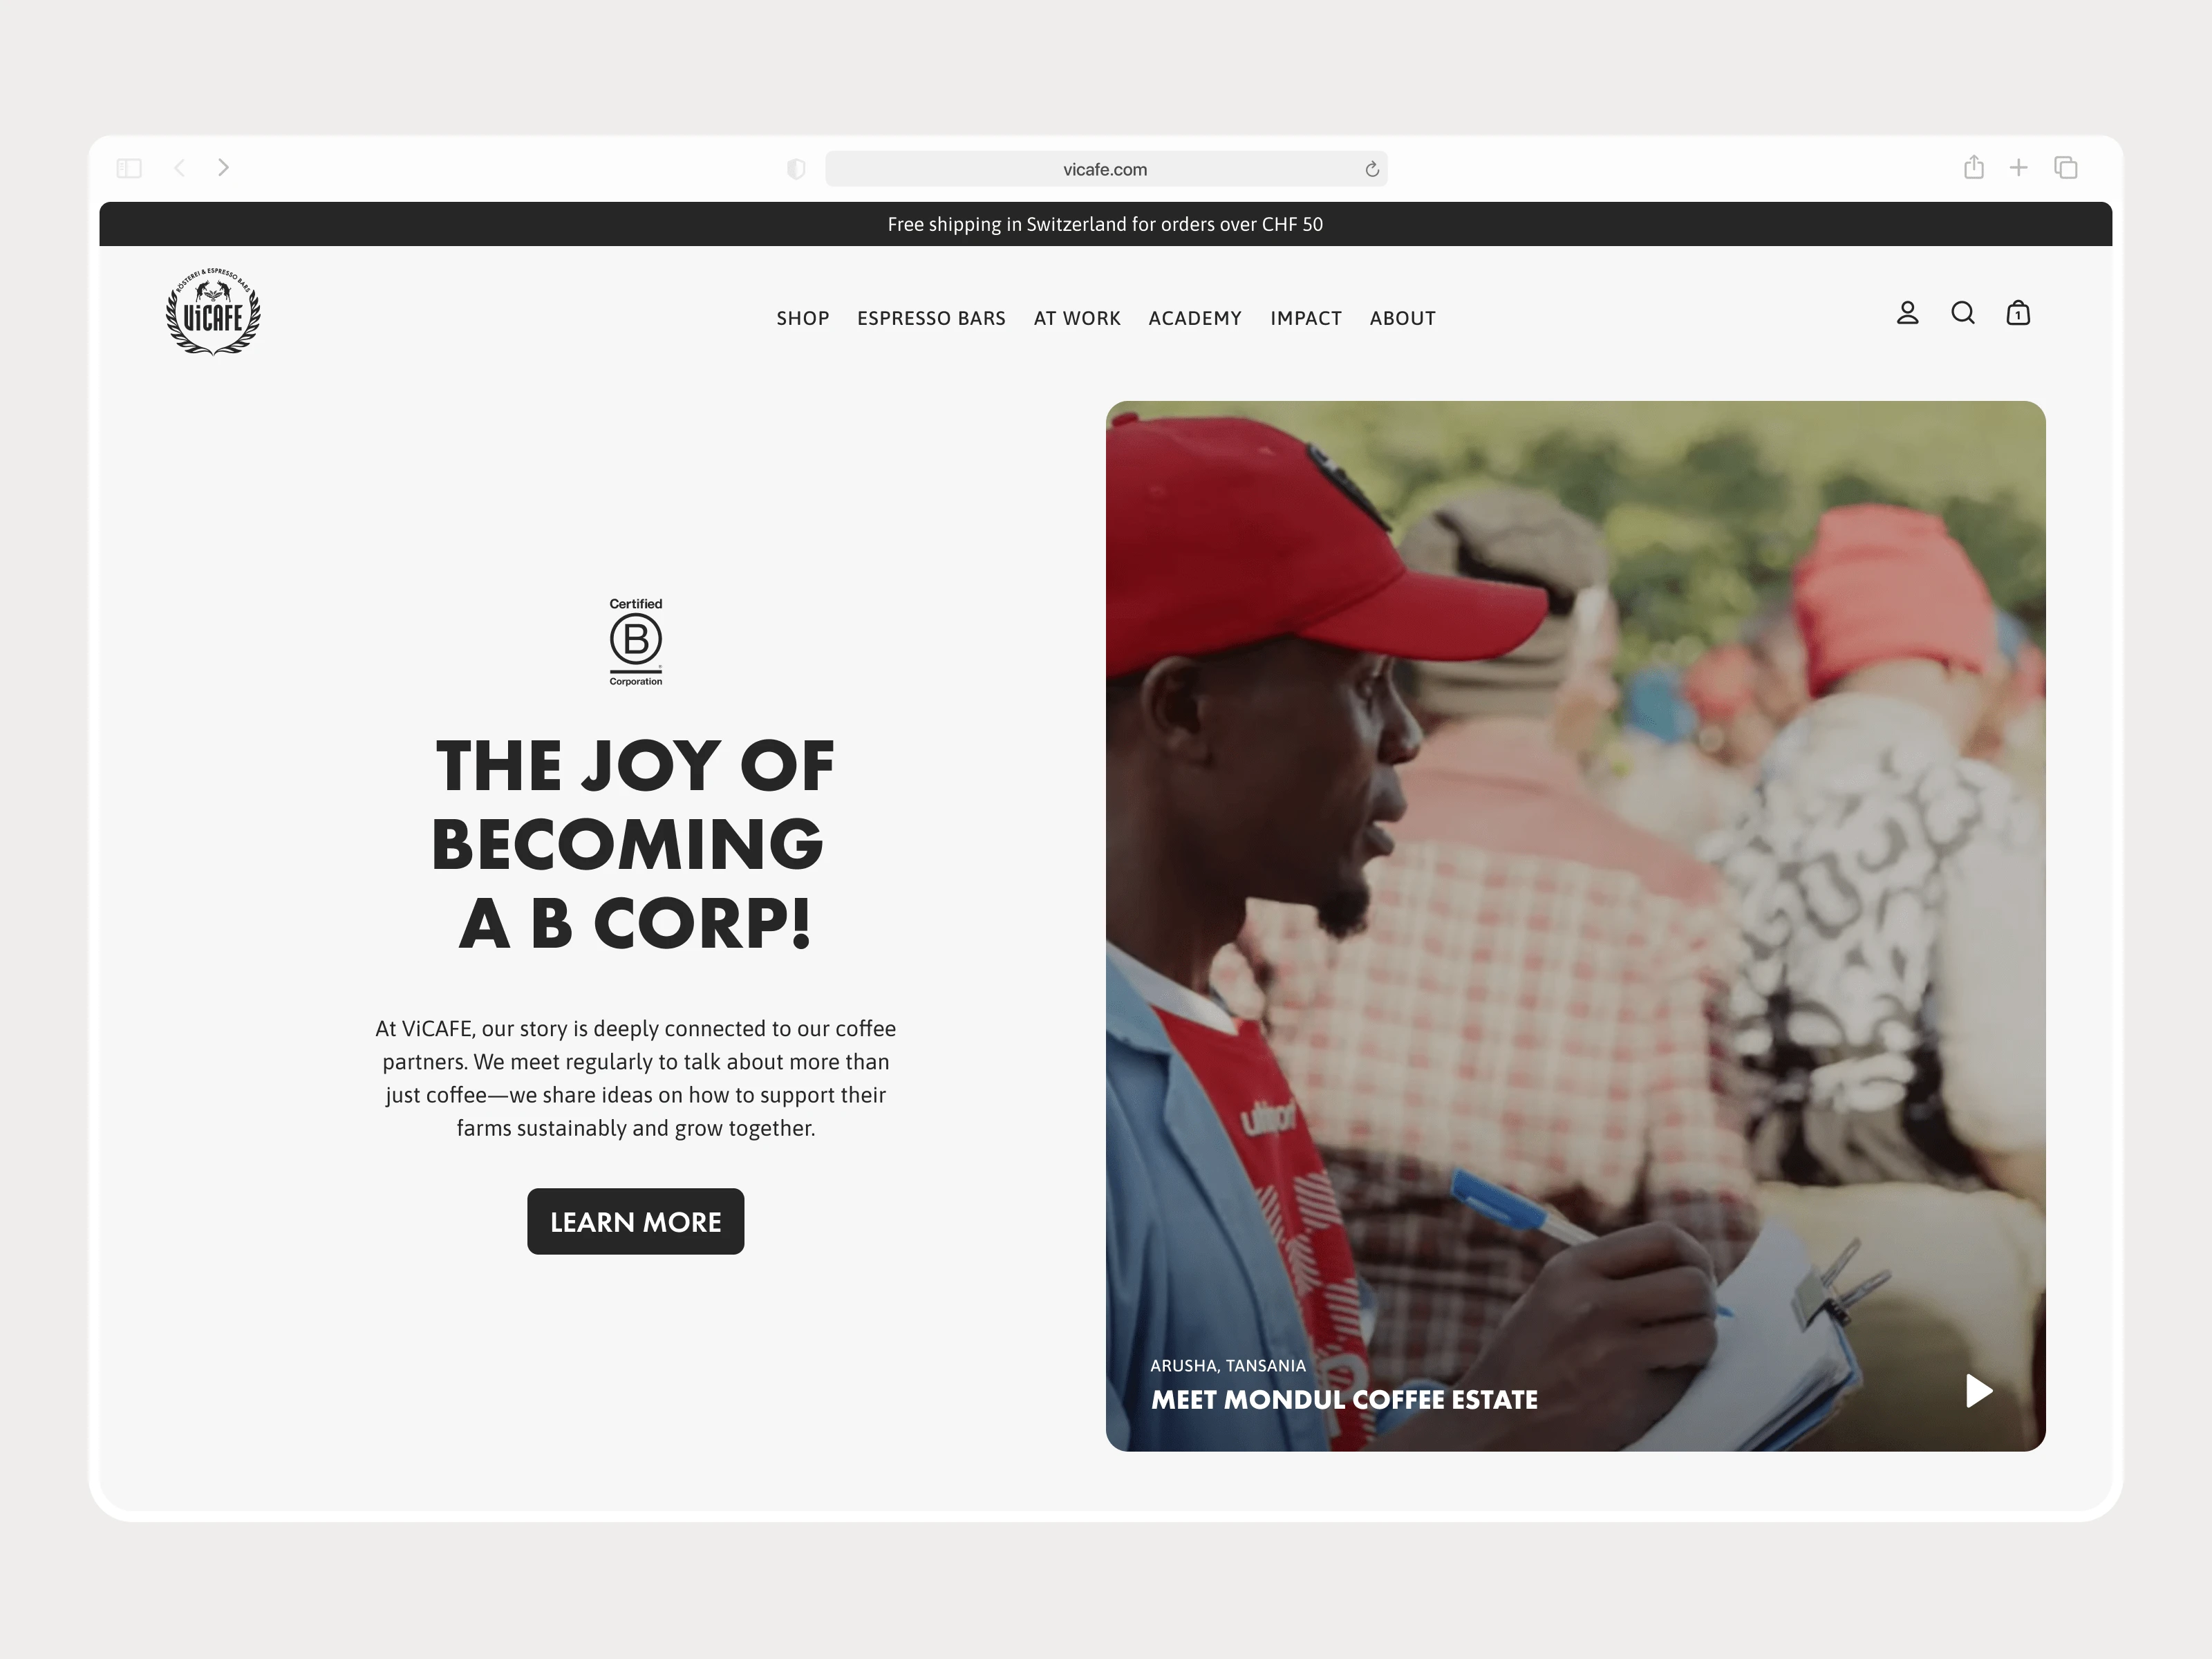
Task: Go back with browser back arrow
Action: [x=179, y=168]
